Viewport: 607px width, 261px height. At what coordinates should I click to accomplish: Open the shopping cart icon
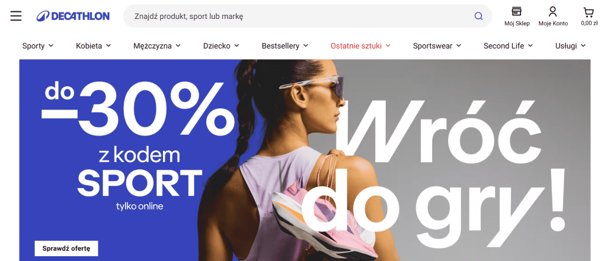[x=589, y=12]
